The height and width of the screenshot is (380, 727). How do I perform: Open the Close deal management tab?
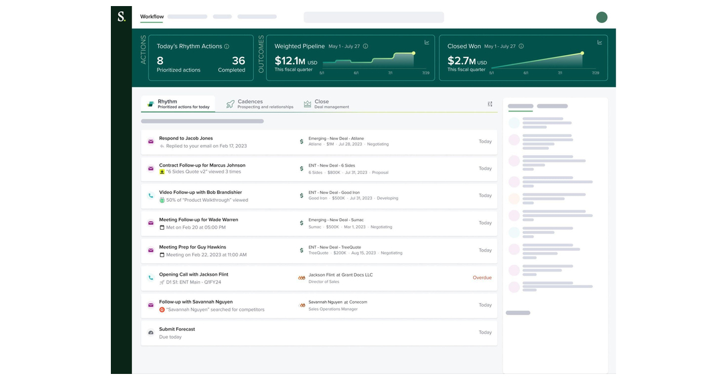(x=321, y=104)
